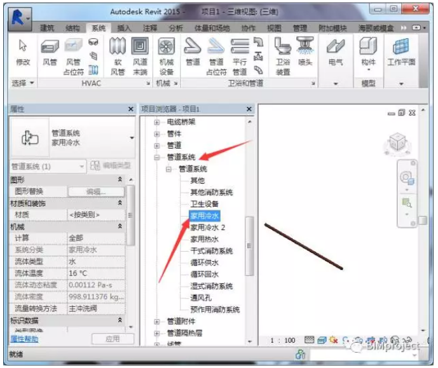Collapse the 机械 properties section
Screen dimensions: 438x368
point(120,226)
